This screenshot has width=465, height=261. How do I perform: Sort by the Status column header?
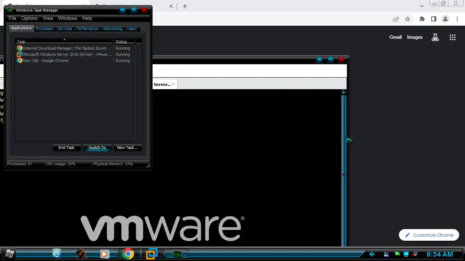(124, 41)
